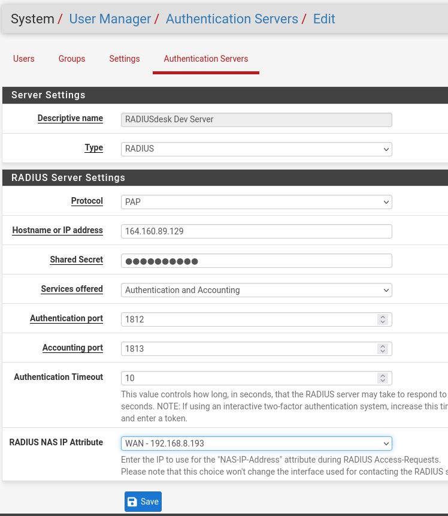Viewport: 448px width, 516px height.
Task: Switch to the Groups tab
Action: tap(72, 59)
